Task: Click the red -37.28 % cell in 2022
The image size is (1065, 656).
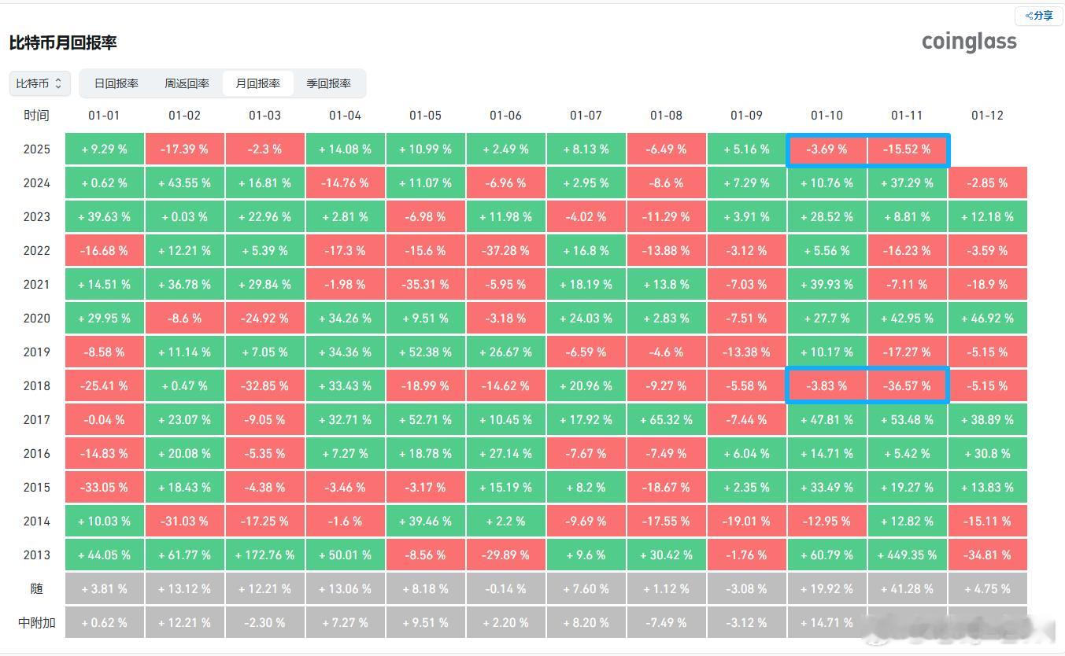Action: 505,251
